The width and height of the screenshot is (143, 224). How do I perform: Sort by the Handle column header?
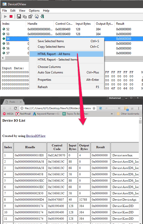tap(40, 24)
